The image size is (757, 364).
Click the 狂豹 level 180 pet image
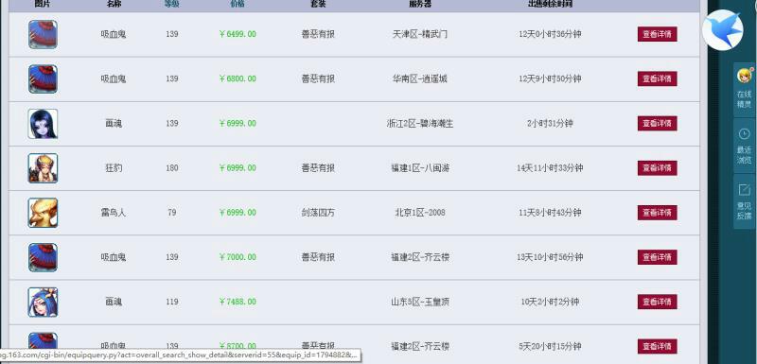[x=43, y=168]
